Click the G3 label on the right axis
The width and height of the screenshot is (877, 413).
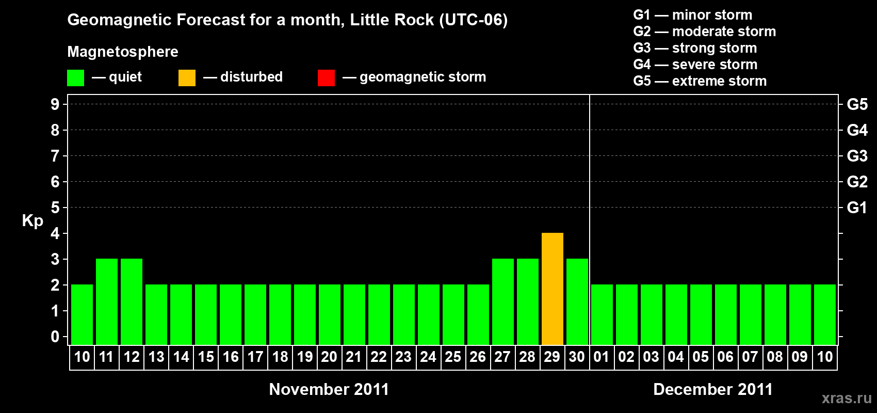click(x=857, y=156)
